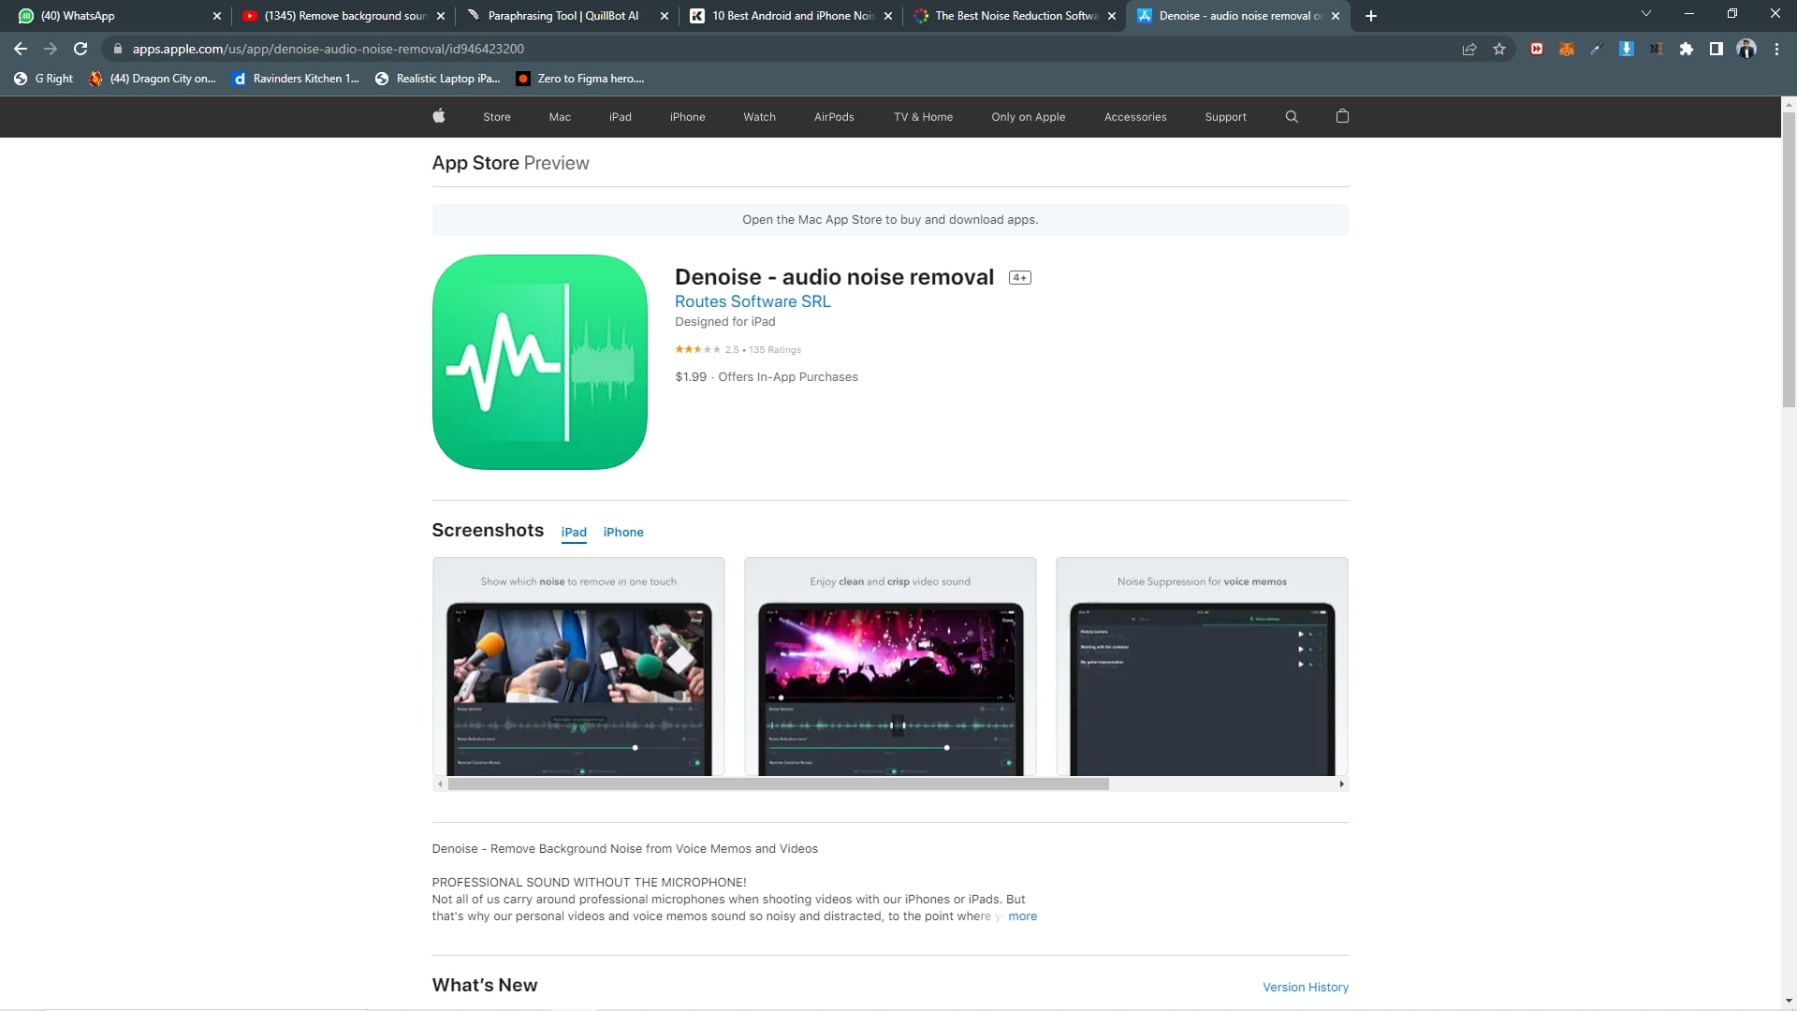Open the Accessories menu item

pyautogui.click(x=1135, y=117)
